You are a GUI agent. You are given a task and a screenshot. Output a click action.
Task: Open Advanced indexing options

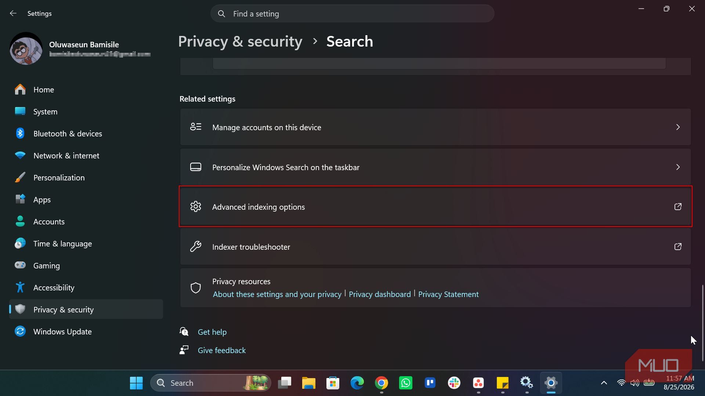(435, 207)
